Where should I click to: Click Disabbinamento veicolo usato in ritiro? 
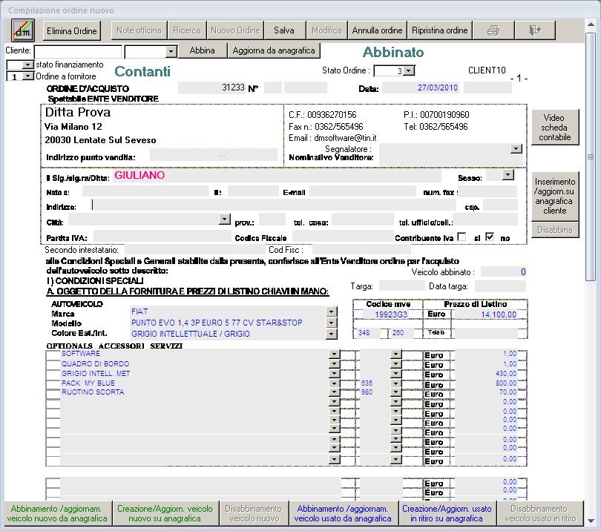[x=540, y=513]
